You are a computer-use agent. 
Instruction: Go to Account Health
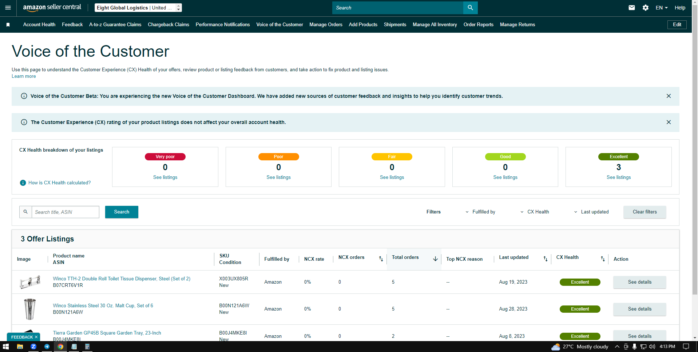(39, 25)
